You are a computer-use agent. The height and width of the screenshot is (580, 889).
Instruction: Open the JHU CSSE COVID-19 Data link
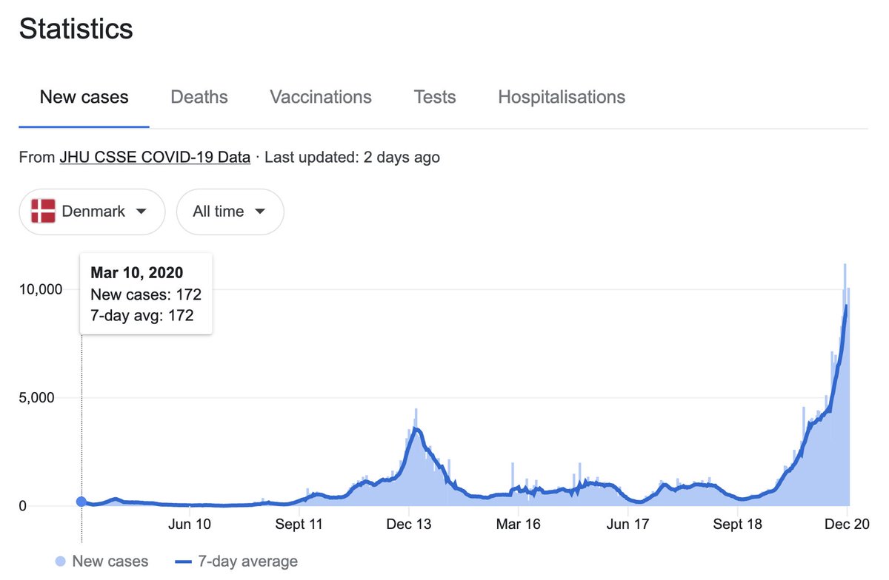pyautogui.click(x=155, y=158)
